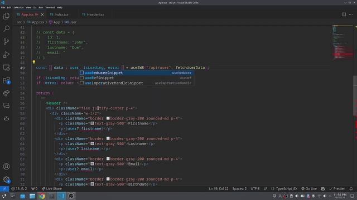Change end of line sequence LF

(266, 189)
